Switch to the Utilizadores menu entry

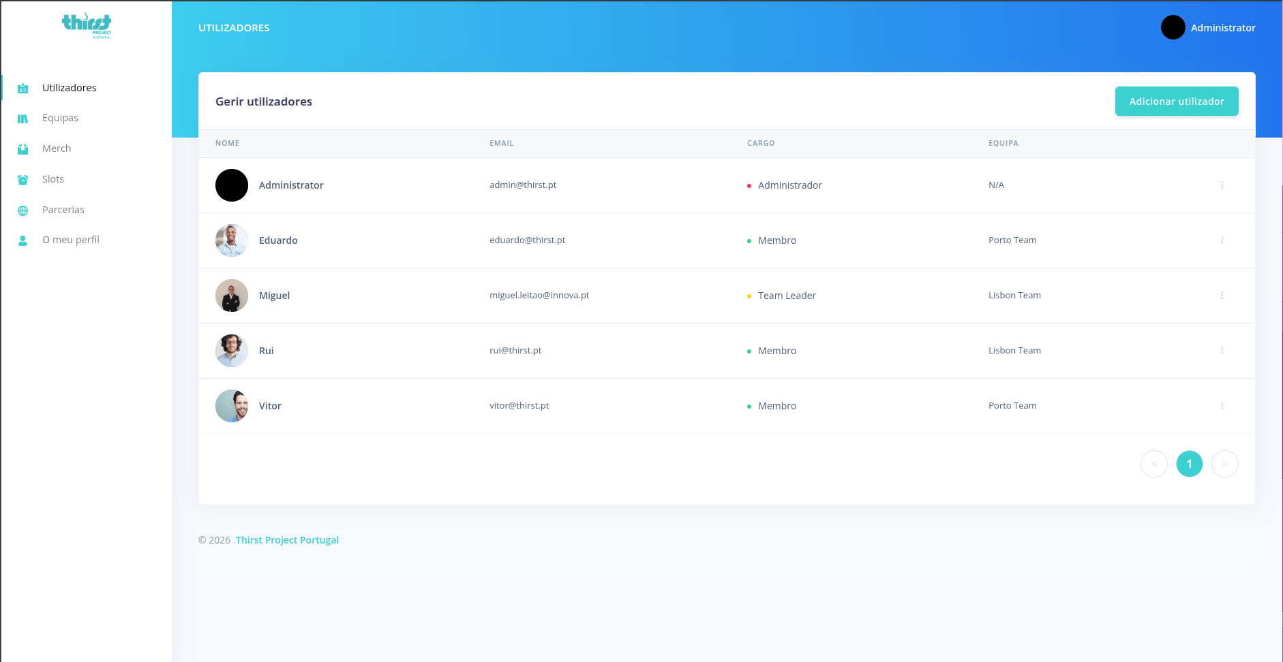pos(69,87)
